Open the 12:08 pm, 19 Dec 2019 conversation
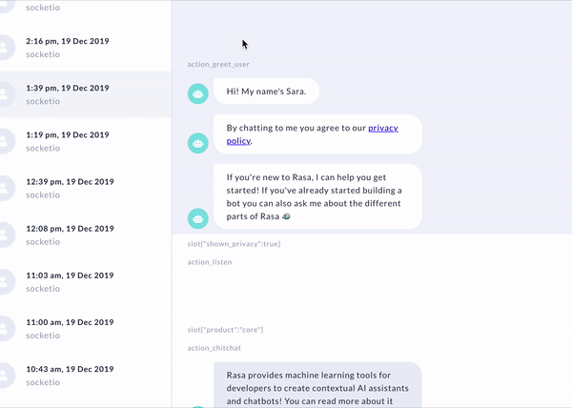The height and width of the screenshot is (408, 572). click(86, 235)
